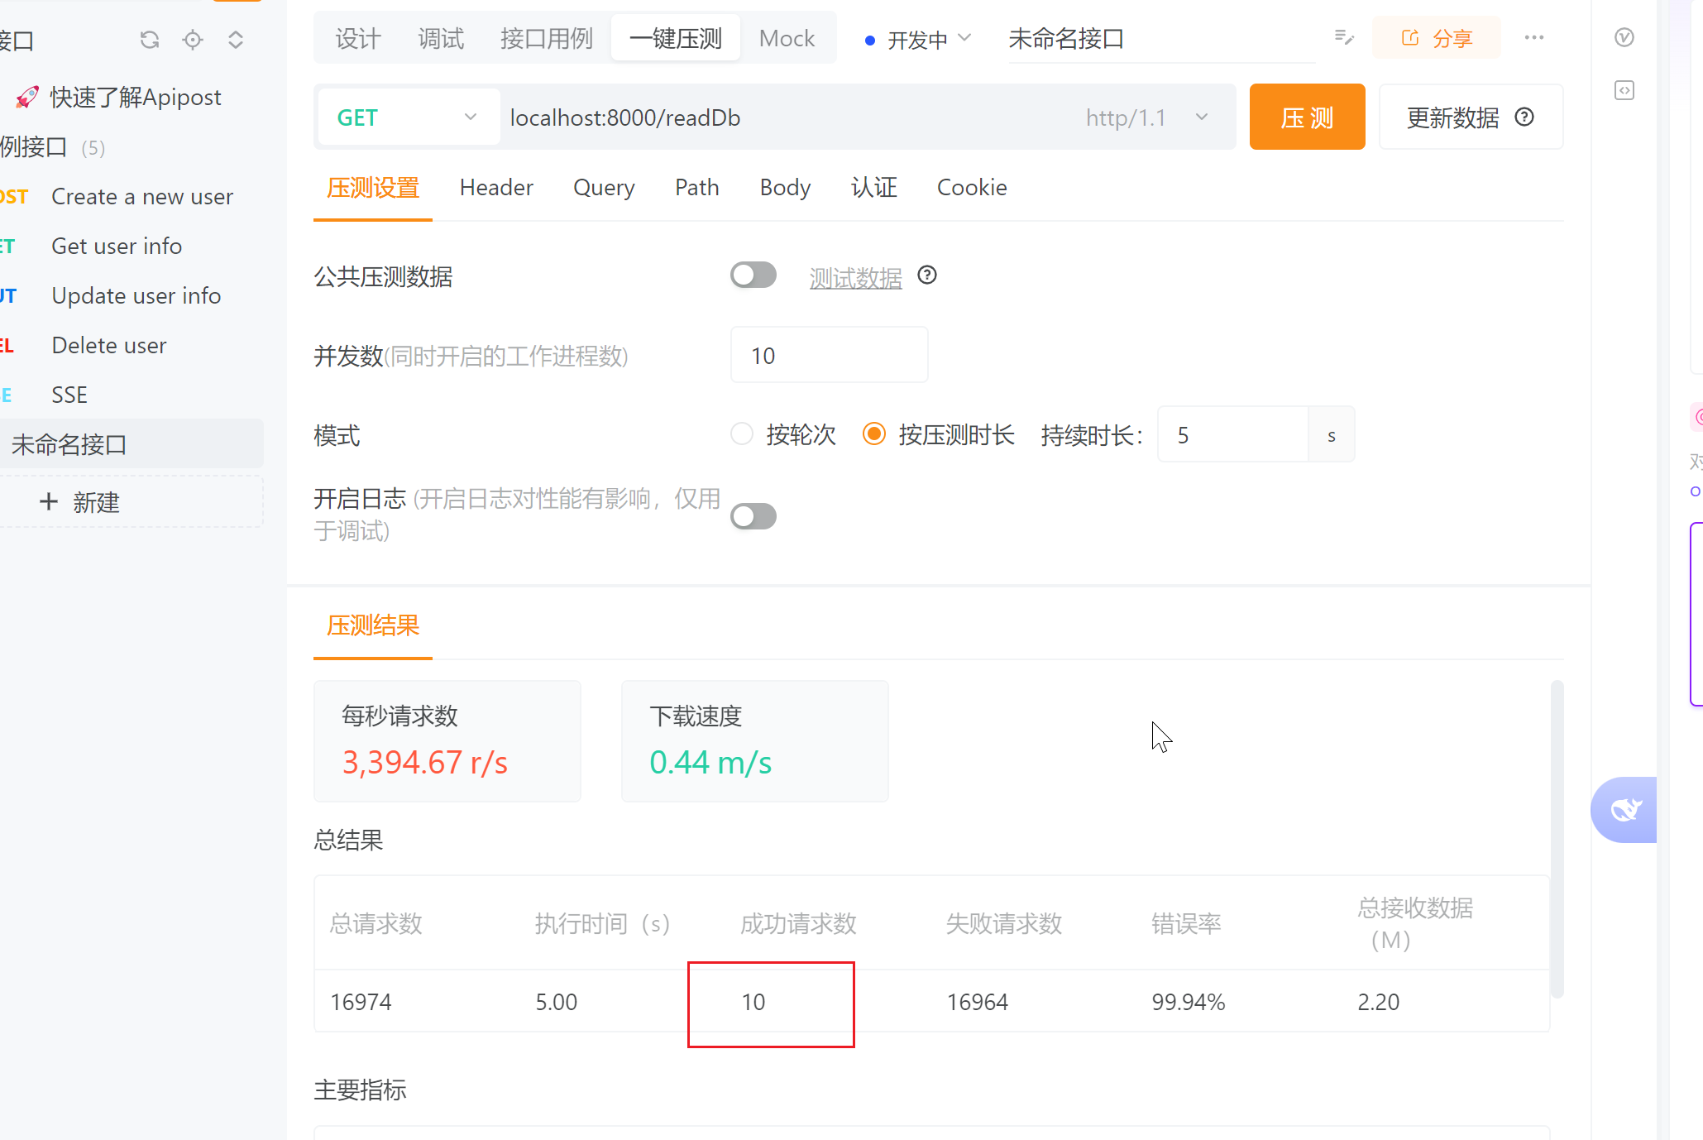Screen dimensions: 1703x1140
Task: Open the code snippet icon on right edge
Action: pyautogui.click(x=1624, y=90)
